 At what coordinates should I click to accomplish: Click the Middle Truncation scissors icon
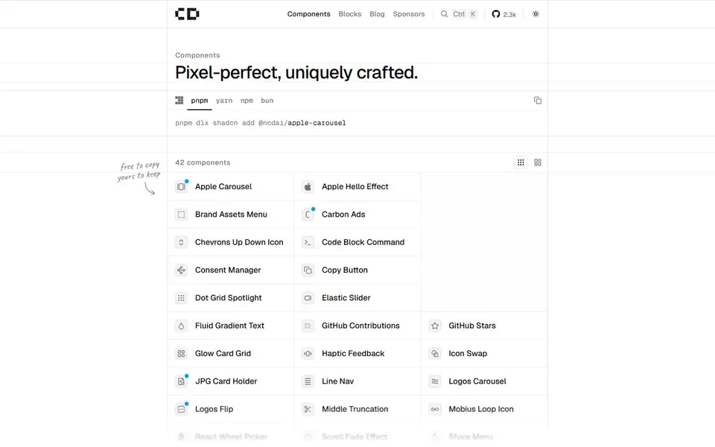click(x=308, y=409)
